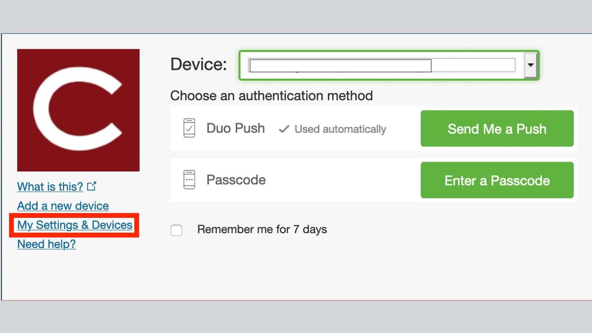This screenshot has width=592, height=333.
Task: Click Enter a Passcode
Action: pos(497,180)
